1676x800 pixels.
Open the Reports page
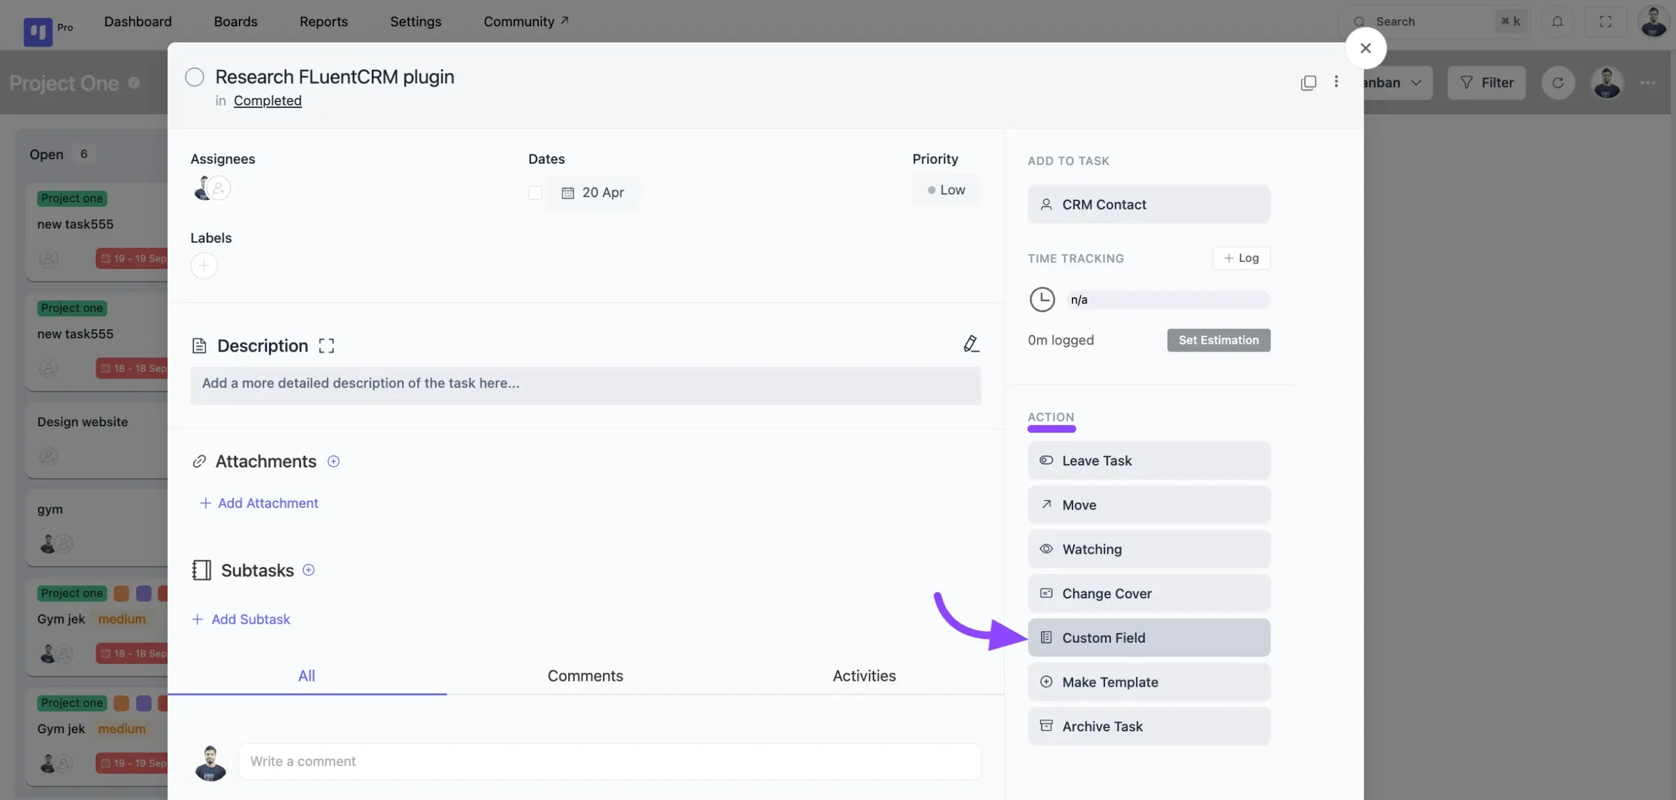tap(323, 22)
